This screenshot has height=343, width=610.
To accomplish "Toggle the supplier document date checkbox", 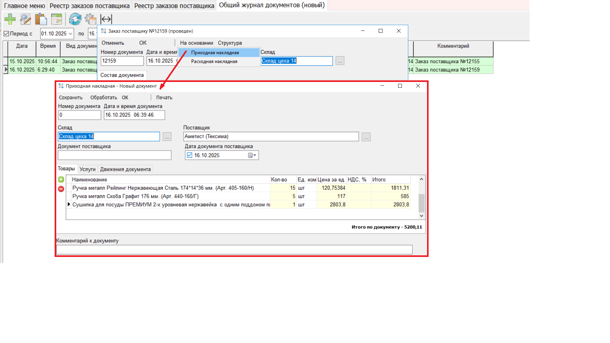I will coord(190,155).
